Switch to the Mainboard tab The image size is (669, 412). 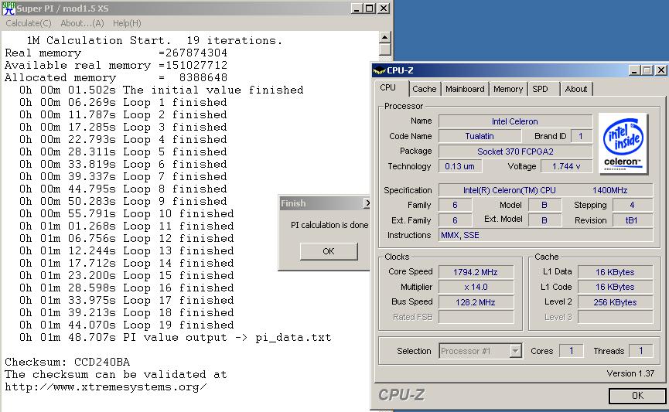465,89
